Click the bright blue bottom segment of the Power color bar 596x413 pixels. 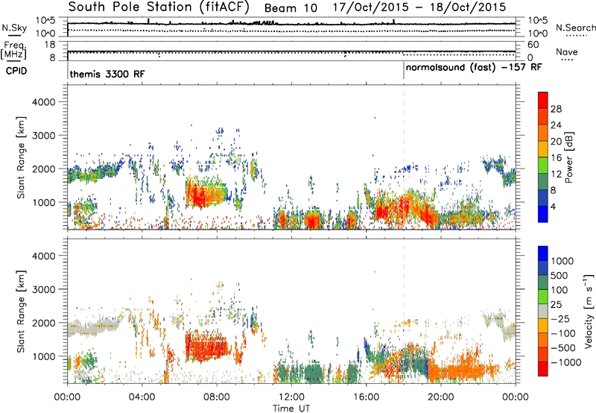pyautogui.click(x=543, y=214)
